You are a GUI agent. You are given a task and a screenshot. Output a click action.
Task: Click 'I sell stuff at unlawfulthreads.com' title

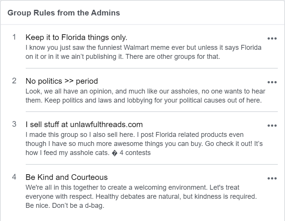(x=84, y=124)
